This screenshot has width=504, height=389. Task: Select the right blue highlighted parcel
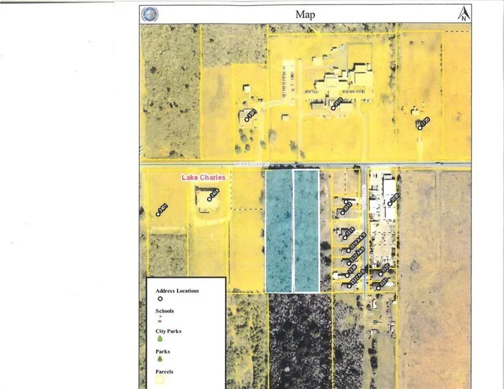click(x=306, y=230)
